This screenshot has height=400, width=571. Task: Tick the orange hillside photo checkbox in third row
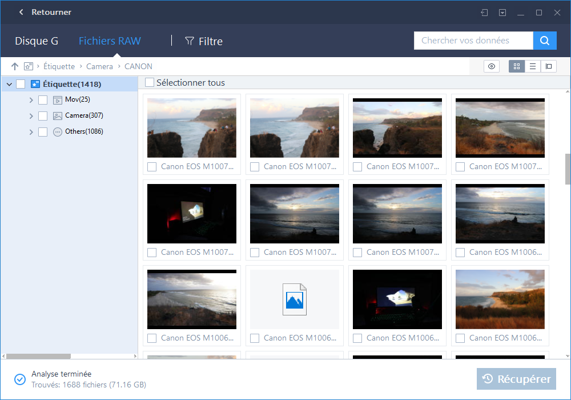(x=460, y=338)
